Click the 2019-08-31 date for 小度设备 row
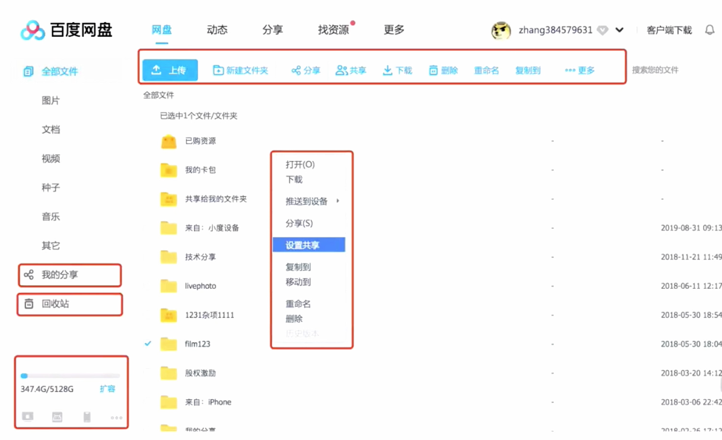Viewport: 722px width, 440px height. click(691, 228)
